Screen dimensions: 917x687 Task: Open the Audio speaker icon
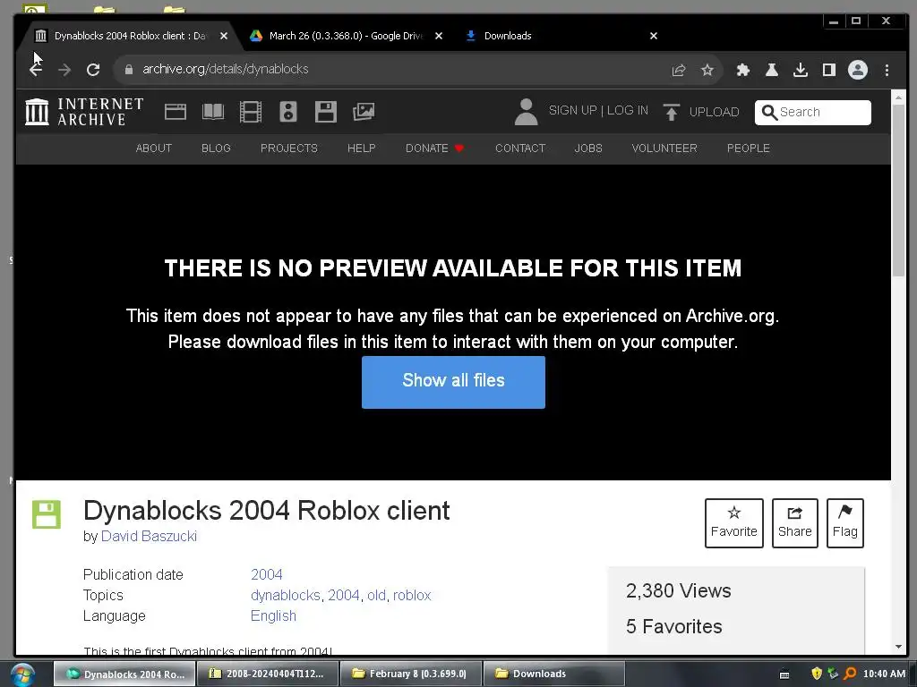288,112
